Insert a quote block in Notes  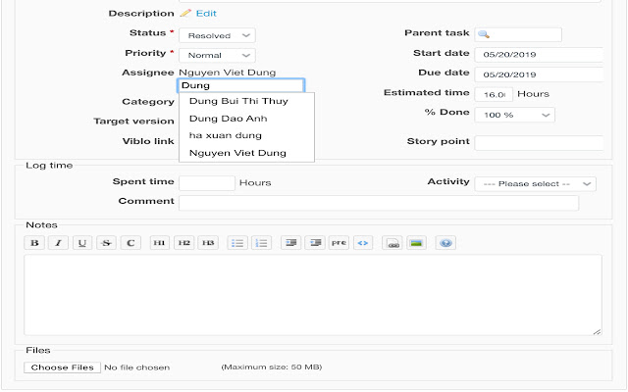[290, 243]
